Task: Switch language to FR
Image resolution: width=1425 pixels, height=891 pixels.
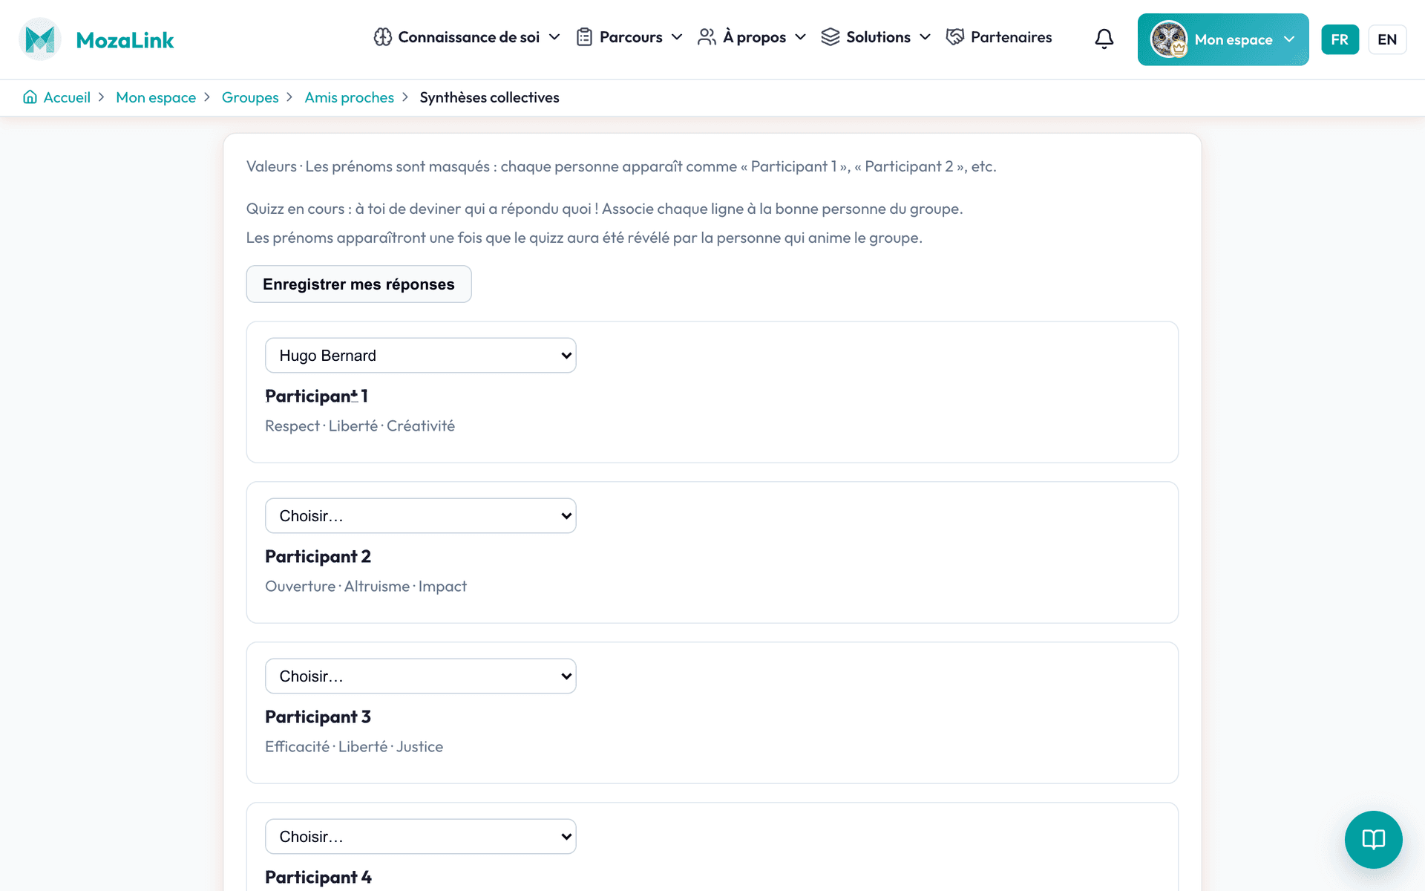Action: coord(1340,39)
